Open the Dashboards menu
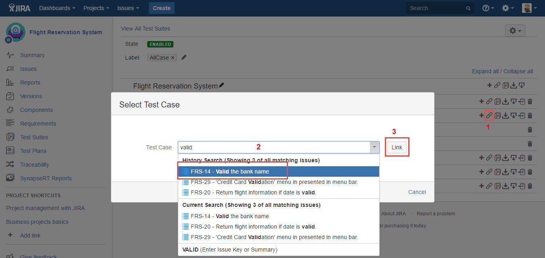The image size is (545, 258). point(57,8)
